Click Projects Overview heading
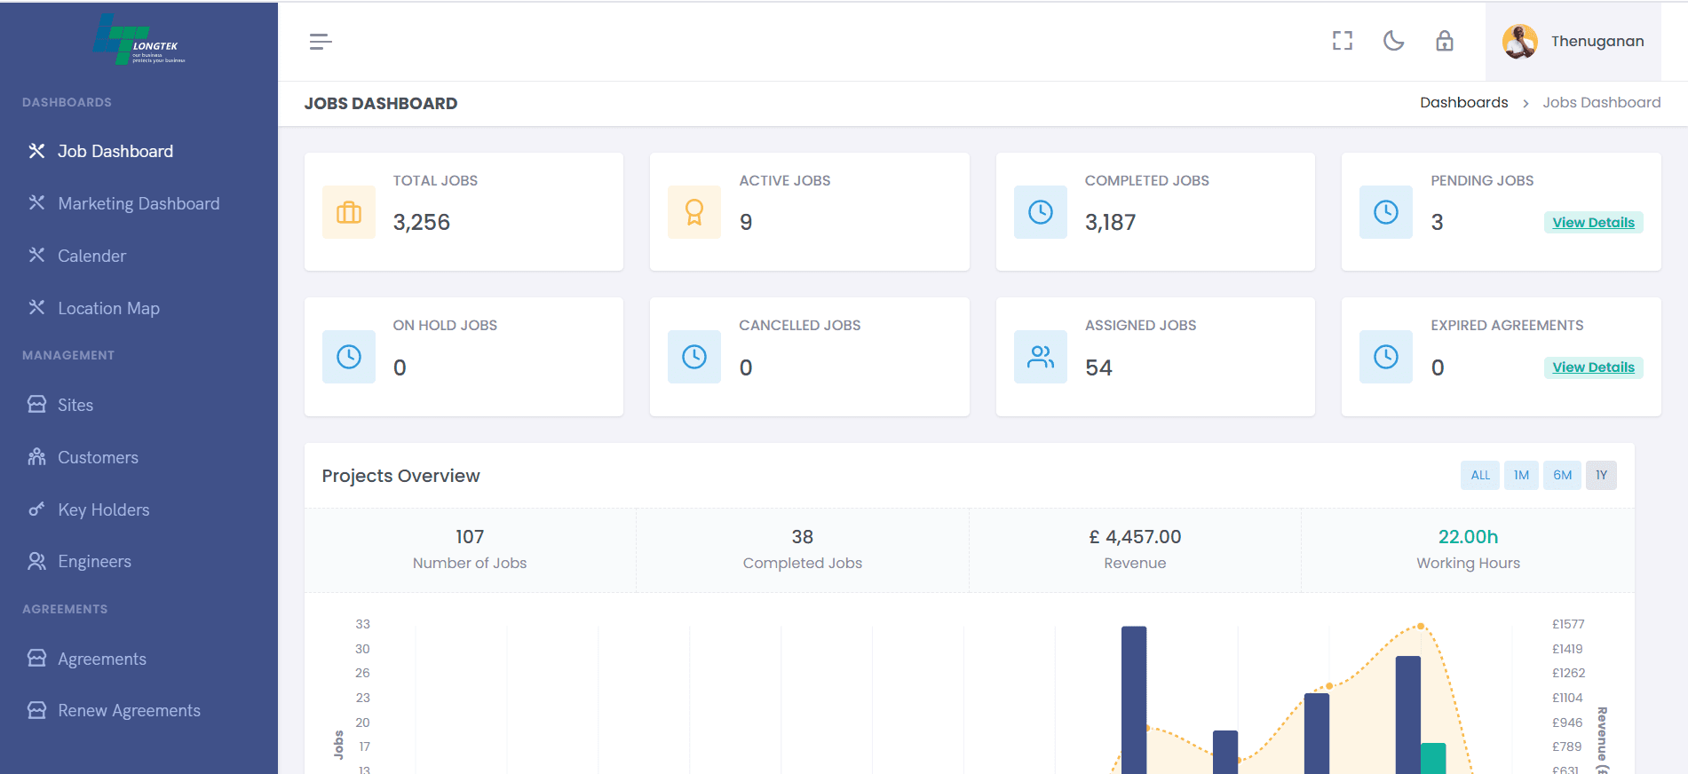Screen dimensions: 1688x774 tap(400, 476)
